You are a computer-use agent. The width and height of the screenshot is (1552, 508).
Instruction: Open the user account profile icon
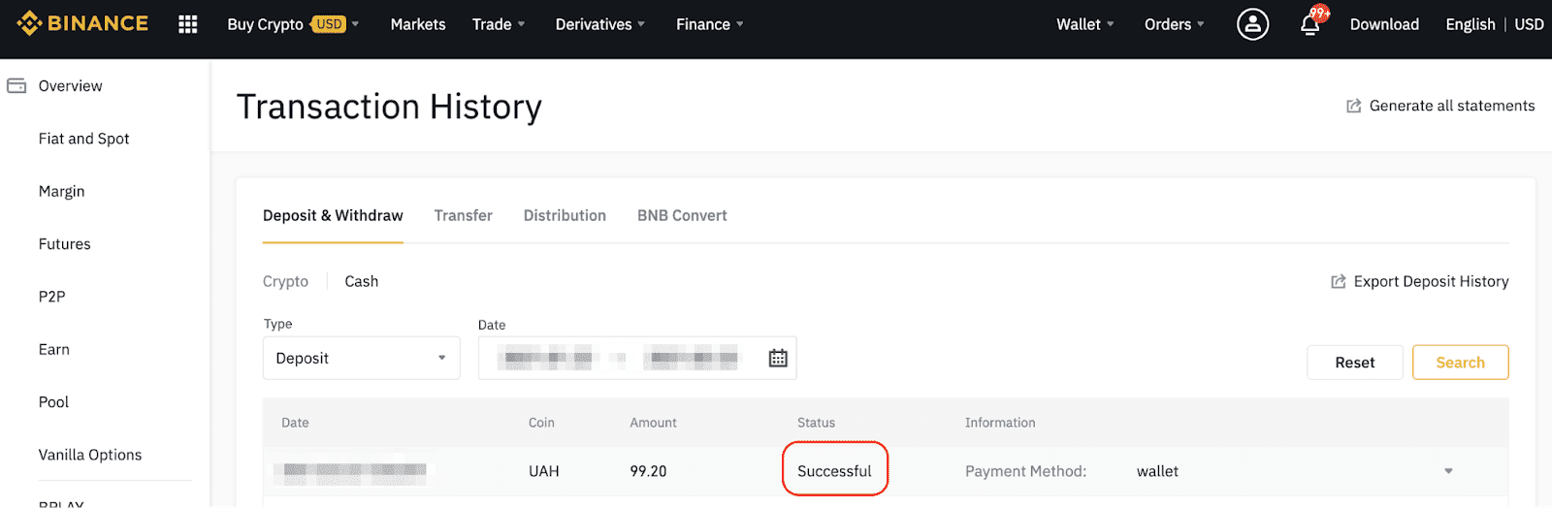1252,24
